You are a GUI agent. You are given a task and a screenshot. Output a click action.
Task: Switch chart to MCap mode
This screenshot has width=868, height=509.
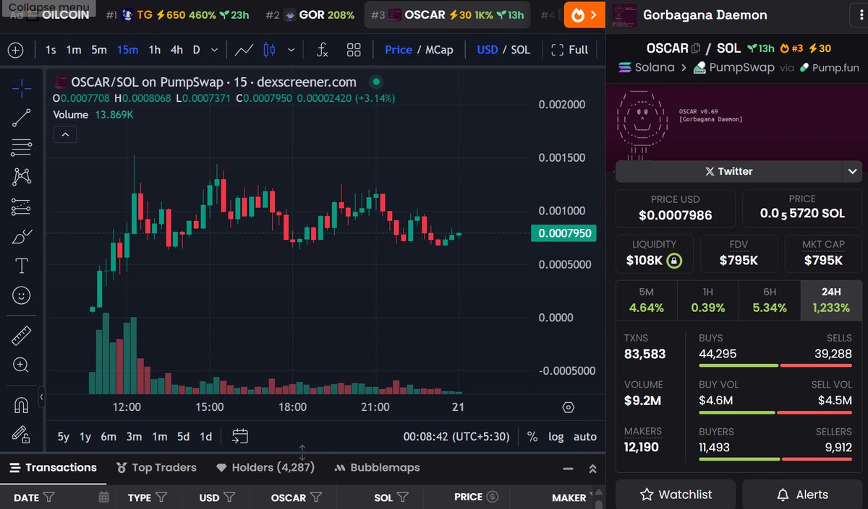point(439,50)
